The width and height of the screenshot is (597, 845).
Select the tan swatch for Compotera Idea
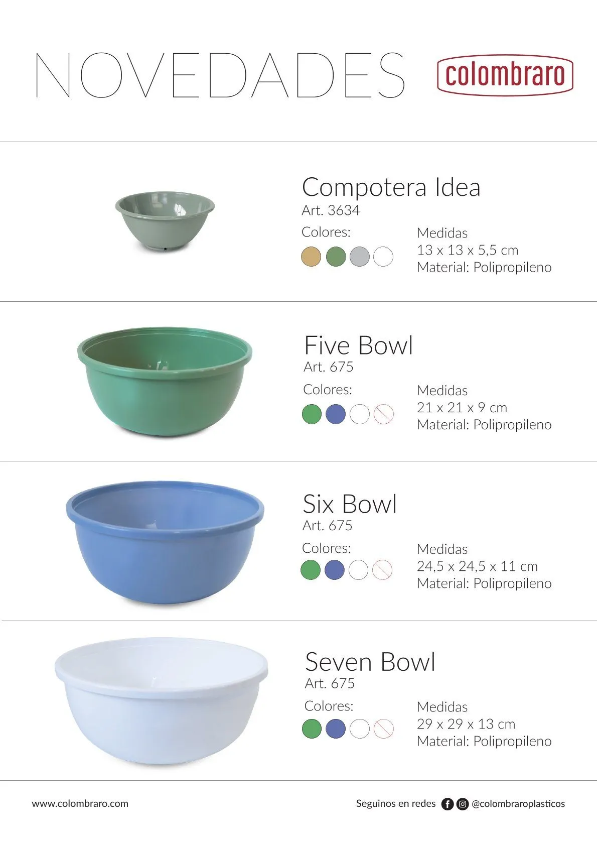click(311, 257)
